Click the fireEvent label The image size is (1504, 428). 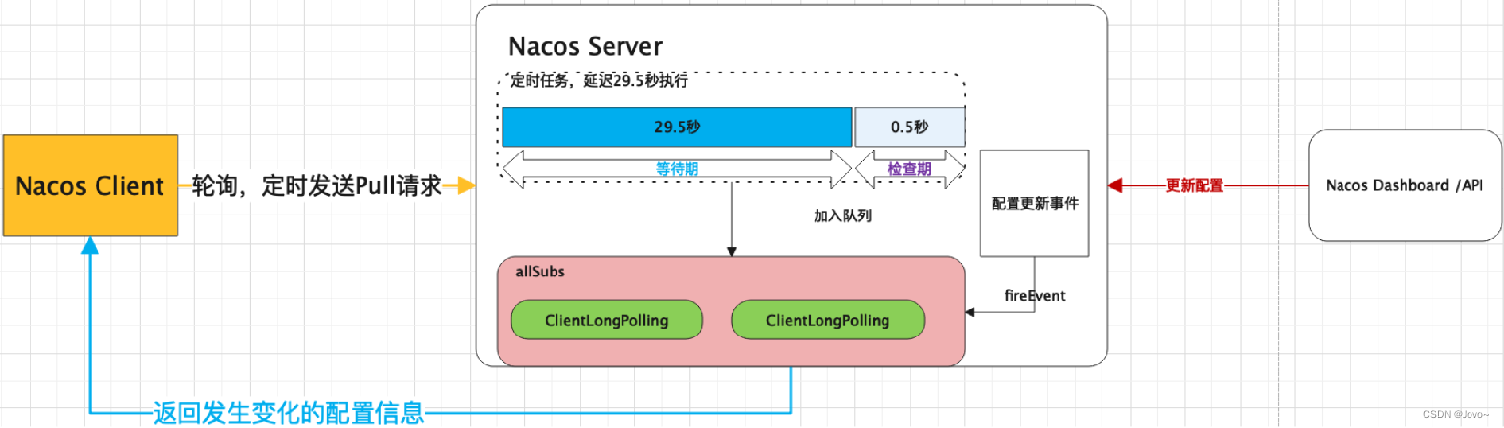pos(1033,295)
